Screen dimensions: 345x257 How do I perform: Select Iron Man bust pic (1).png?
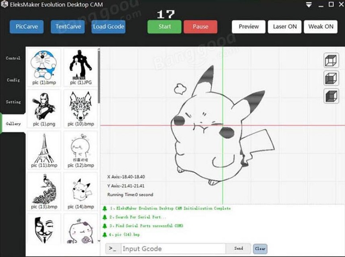click(x=44, y=108)
